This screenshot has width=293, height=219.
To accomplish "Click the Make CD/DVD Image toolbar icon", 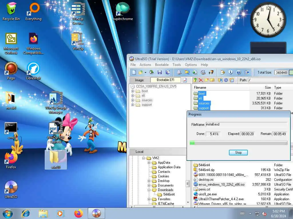I will 179,72.
